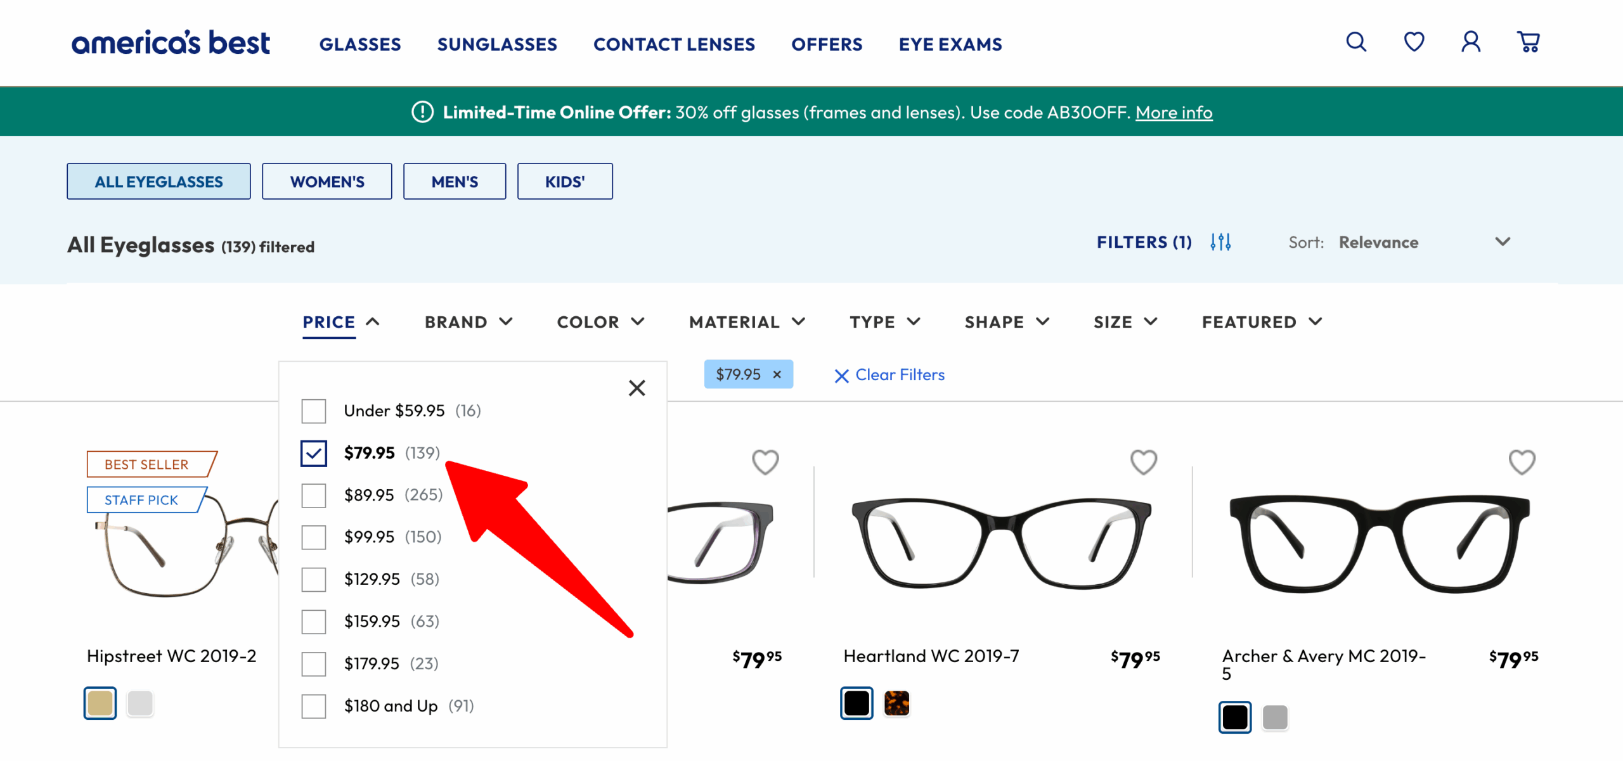The width and height of the screenshot is (1623, 761).
Task: Collapse the Price filter dropdown
Action: click(341, 322)
